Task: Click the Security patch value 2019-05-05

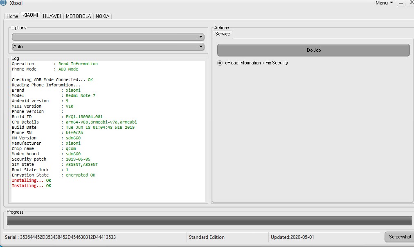Action: tap(78, 159)
